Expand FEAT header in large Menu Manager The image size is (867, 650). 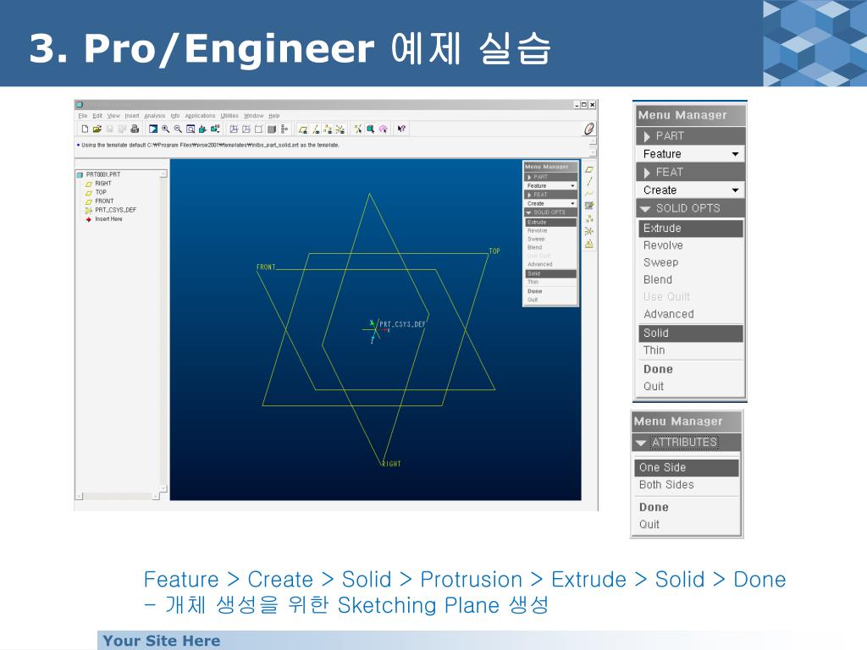point(691,172)
